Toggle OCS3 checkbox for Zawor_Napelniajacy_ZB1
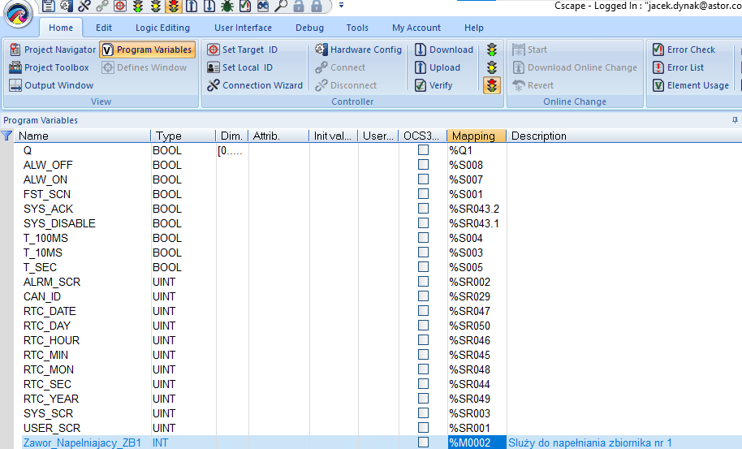Image resolution: width=742 pixels, height=449 pixels. (423, 443)
